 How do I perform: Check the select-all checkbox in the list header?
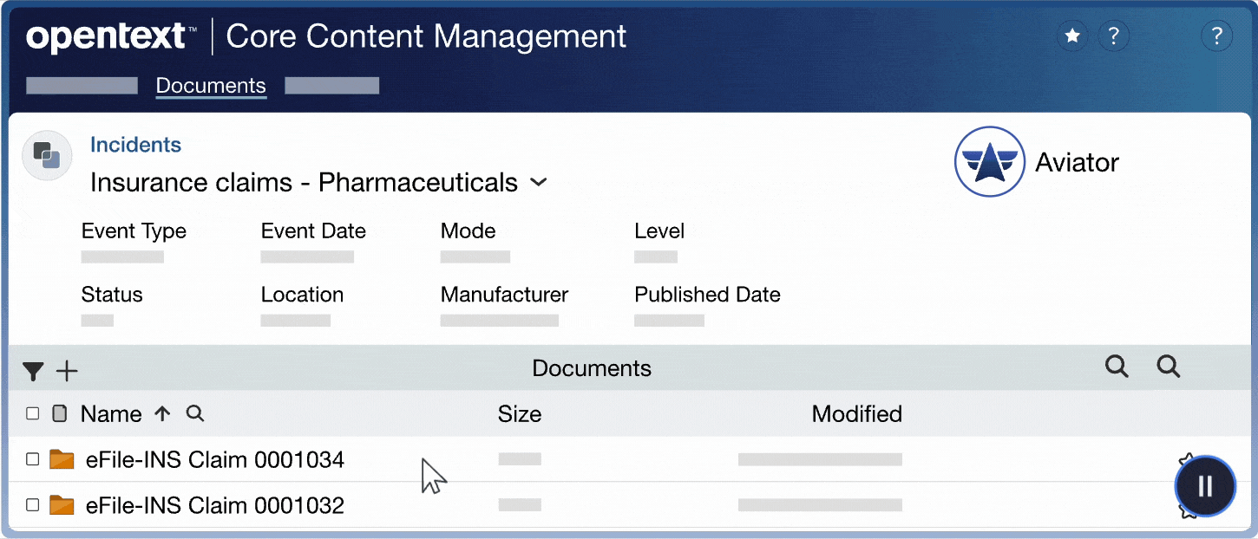click(32, 413)
